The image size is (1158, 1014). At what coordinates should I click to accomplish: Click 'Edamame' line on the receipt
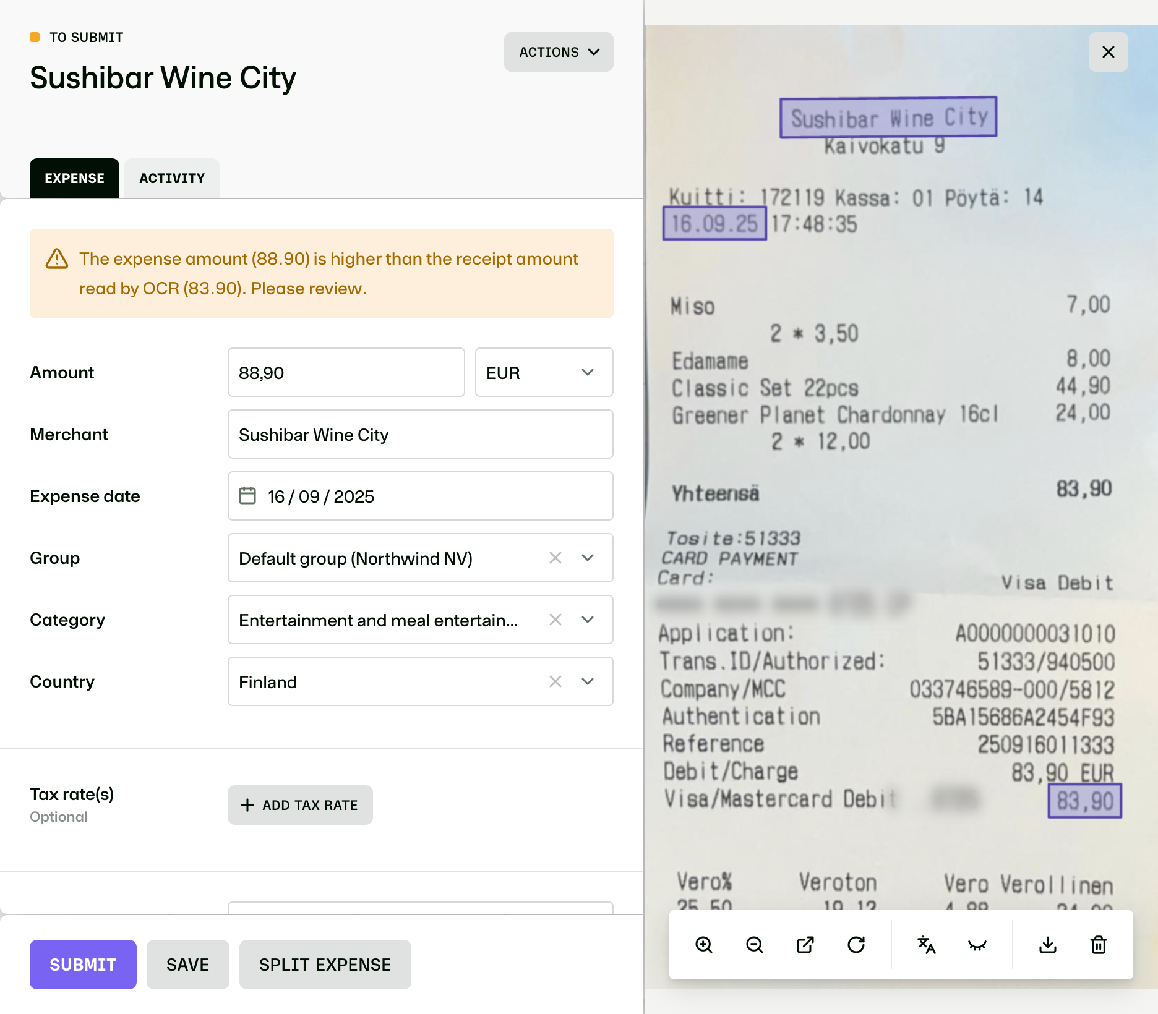pyautogui.click(x=710, y=361)
